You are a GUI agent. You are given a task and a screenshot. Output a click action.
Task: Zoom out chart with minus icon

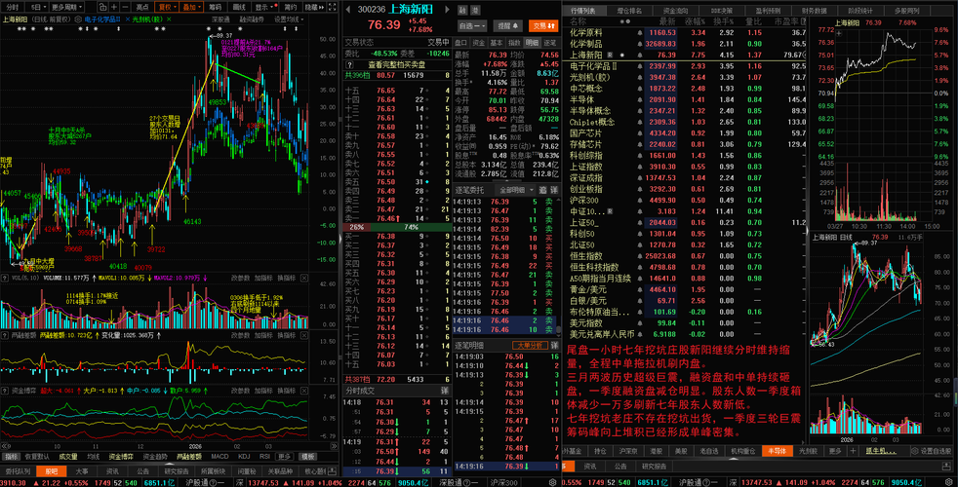click(125, 8)
